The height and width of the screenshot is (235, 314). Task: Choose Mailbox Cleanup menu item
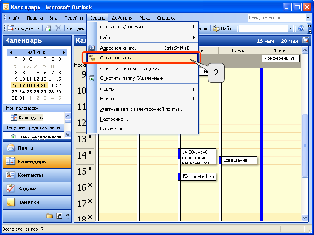pyautogui.click(x=143, y=68)
